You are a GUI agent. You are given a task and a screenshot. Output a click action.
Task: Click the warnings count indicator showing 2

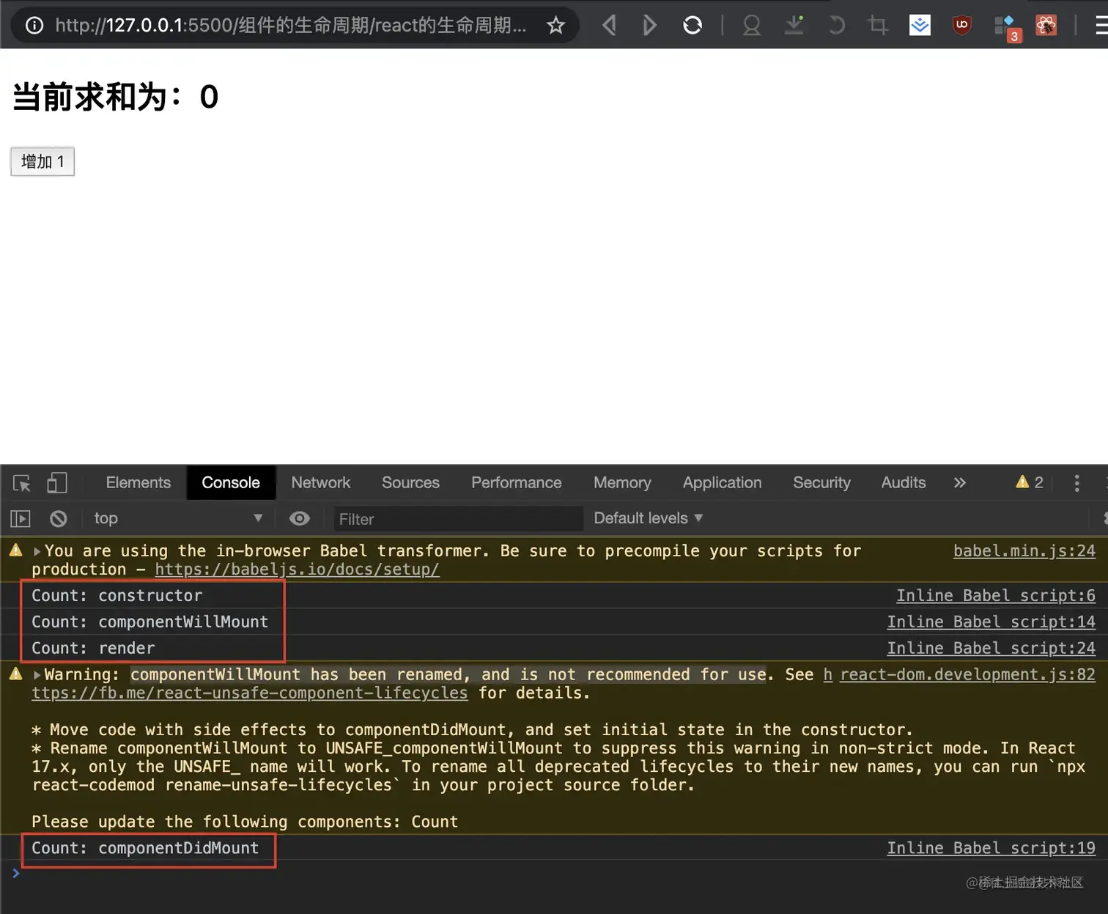click(x=1030, y=482)
